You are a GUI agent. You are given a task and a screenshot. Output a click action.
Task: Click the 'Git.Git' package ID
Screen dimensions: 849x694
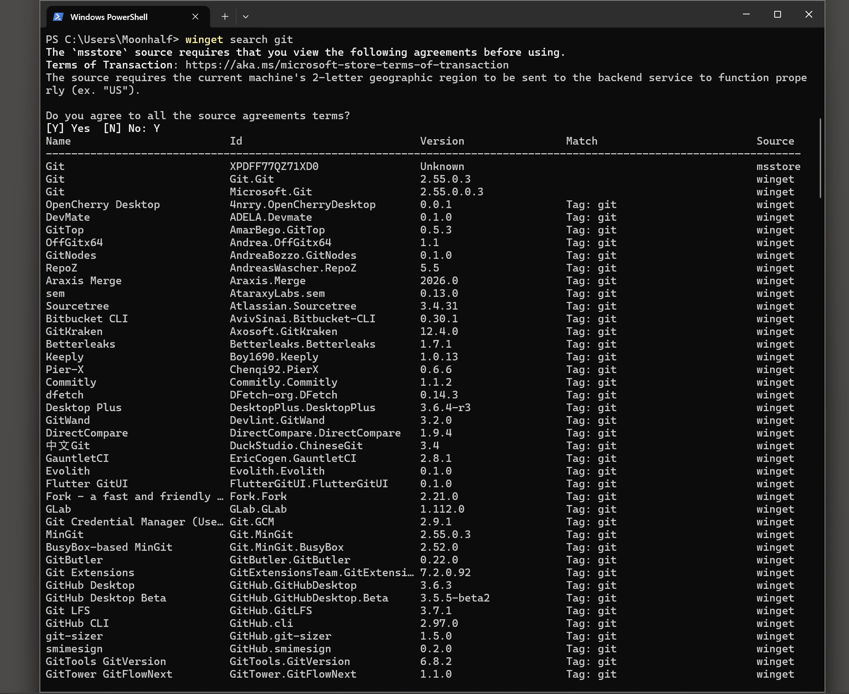point(252,179)
